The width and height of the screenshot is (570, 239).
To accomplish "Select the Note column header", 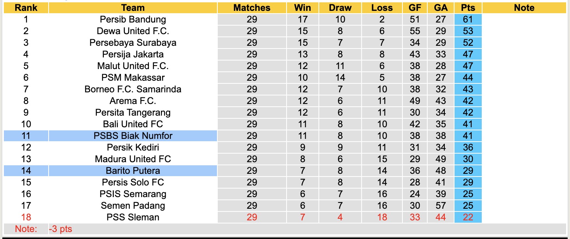I will [524, 8].
